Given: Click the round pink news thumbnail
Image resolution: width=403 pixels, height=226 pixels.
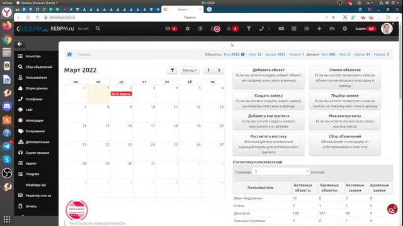Looking at the screenshot, I should [x=77, y=210].
